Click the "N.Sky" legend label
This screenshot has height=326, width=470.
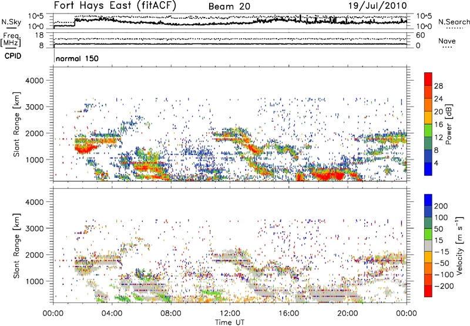(x=11, y=22)
